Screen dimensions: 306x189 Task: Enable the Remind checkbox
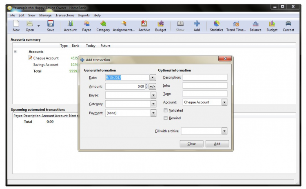coord(166,118)
